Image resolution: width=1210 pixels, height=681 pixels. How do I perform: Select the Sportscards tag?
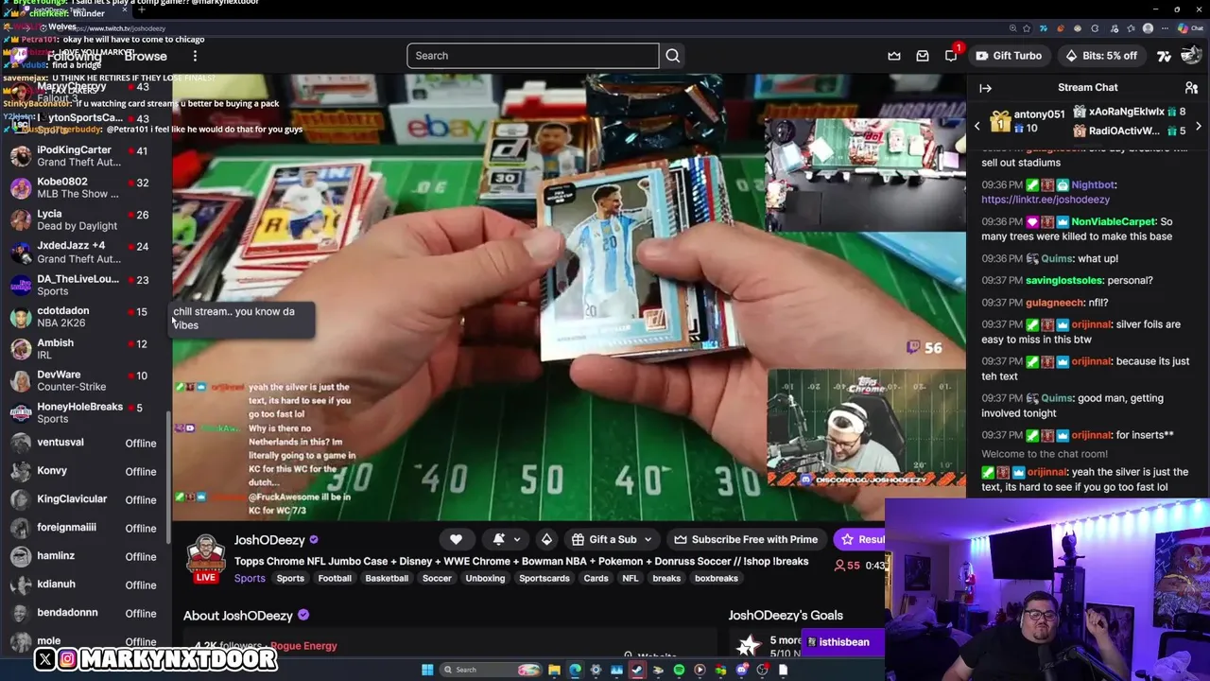click(x=544, y=578)
